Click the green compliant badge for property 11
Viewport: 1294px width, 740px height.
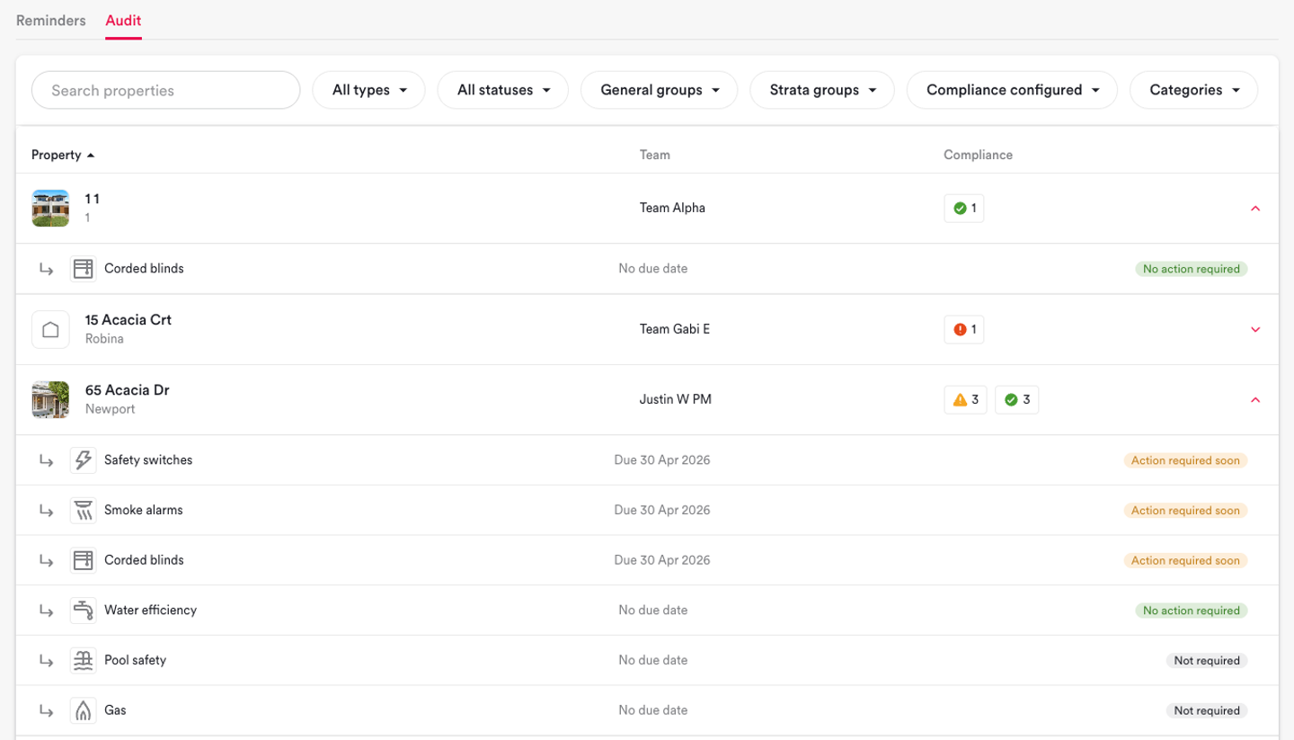[x=964, y=209]
